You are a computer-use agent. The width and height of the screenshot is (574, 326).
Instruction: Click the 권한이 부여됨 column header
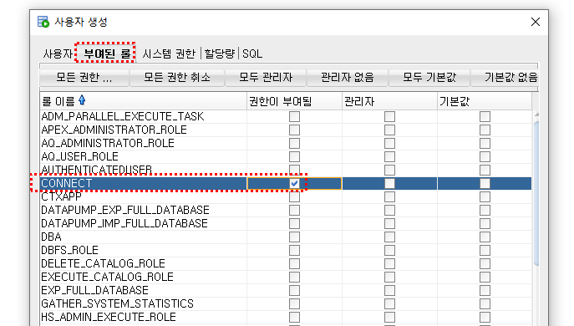(294, 101)
